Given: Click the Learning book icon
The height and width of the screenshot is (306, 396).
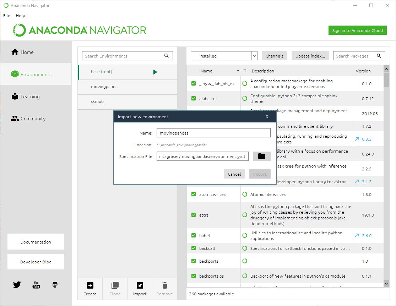Looking at the screenshot, I should click(15, 96).
